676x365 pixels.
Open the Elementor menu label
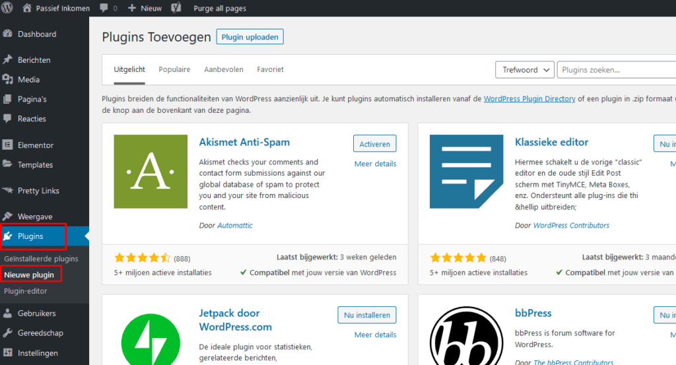point(36,145)
